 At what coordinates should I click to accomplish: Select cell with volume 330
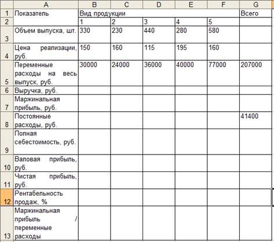click(94, 35)
